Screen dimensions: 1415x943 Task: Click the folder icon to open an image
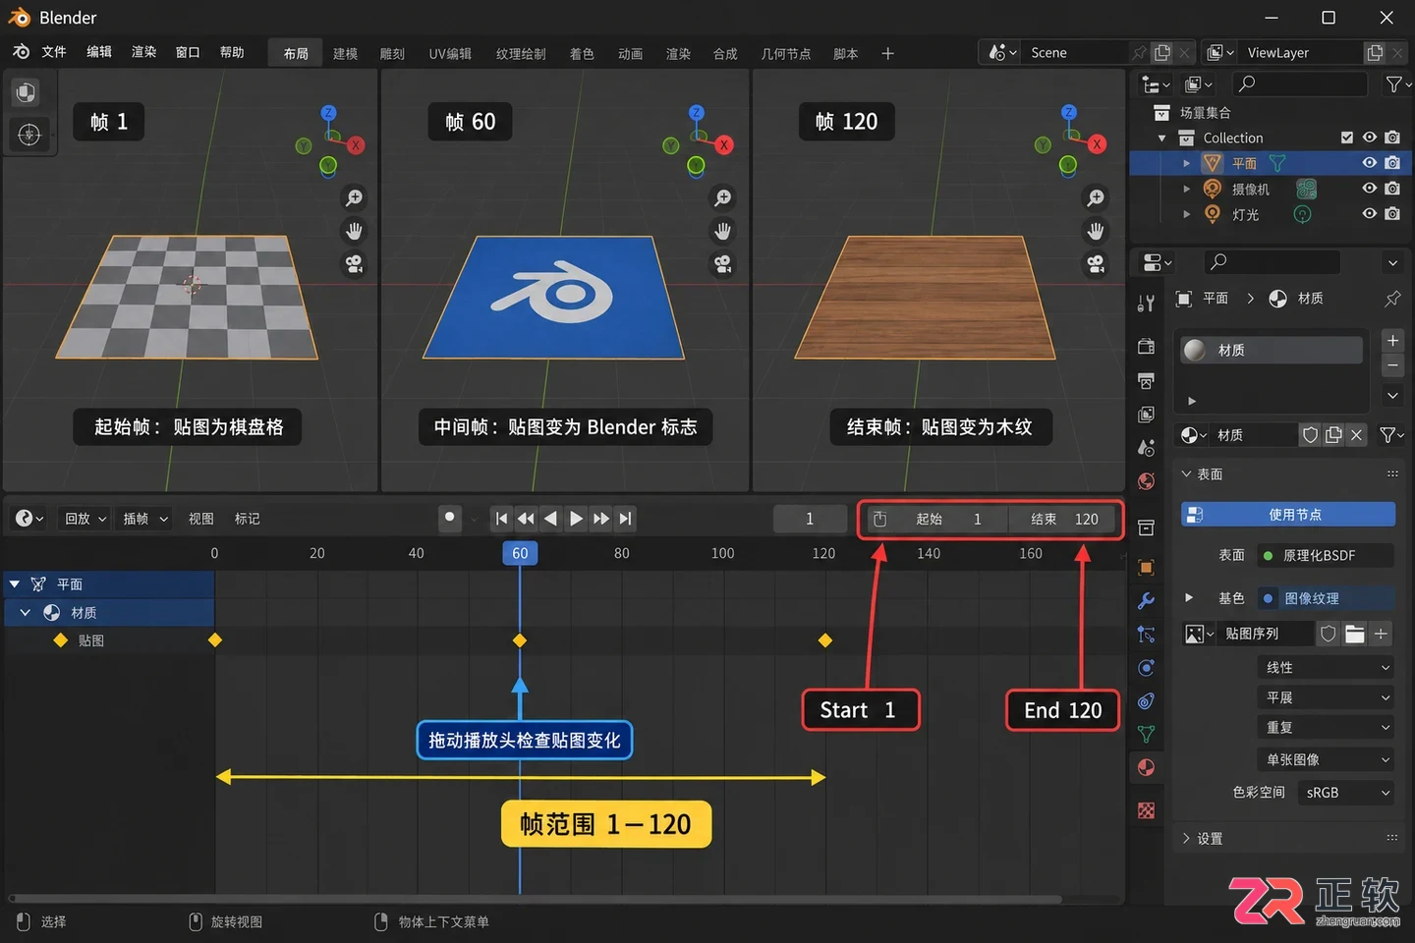1354,634
